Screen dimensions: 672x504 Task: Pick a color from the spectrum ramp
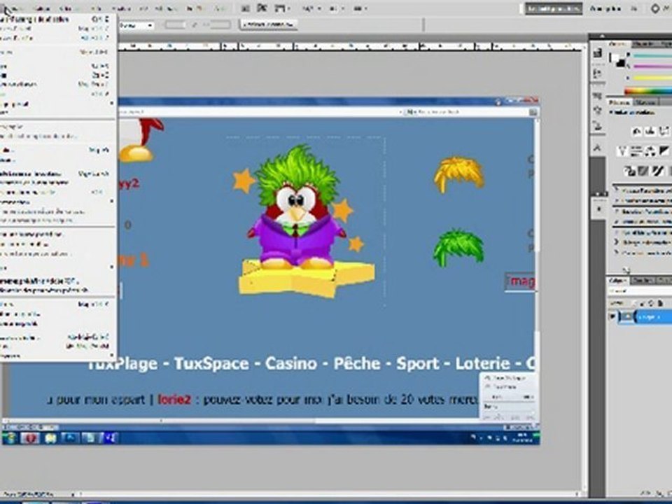(x=648, y=90)
